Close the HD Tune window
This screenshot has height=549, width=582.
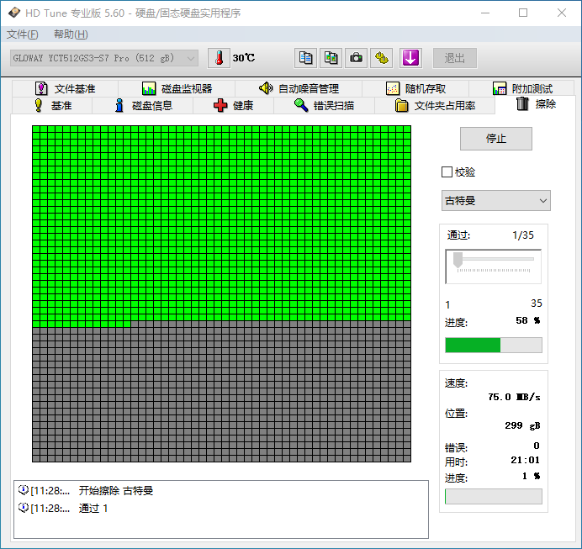click(562, 13)
